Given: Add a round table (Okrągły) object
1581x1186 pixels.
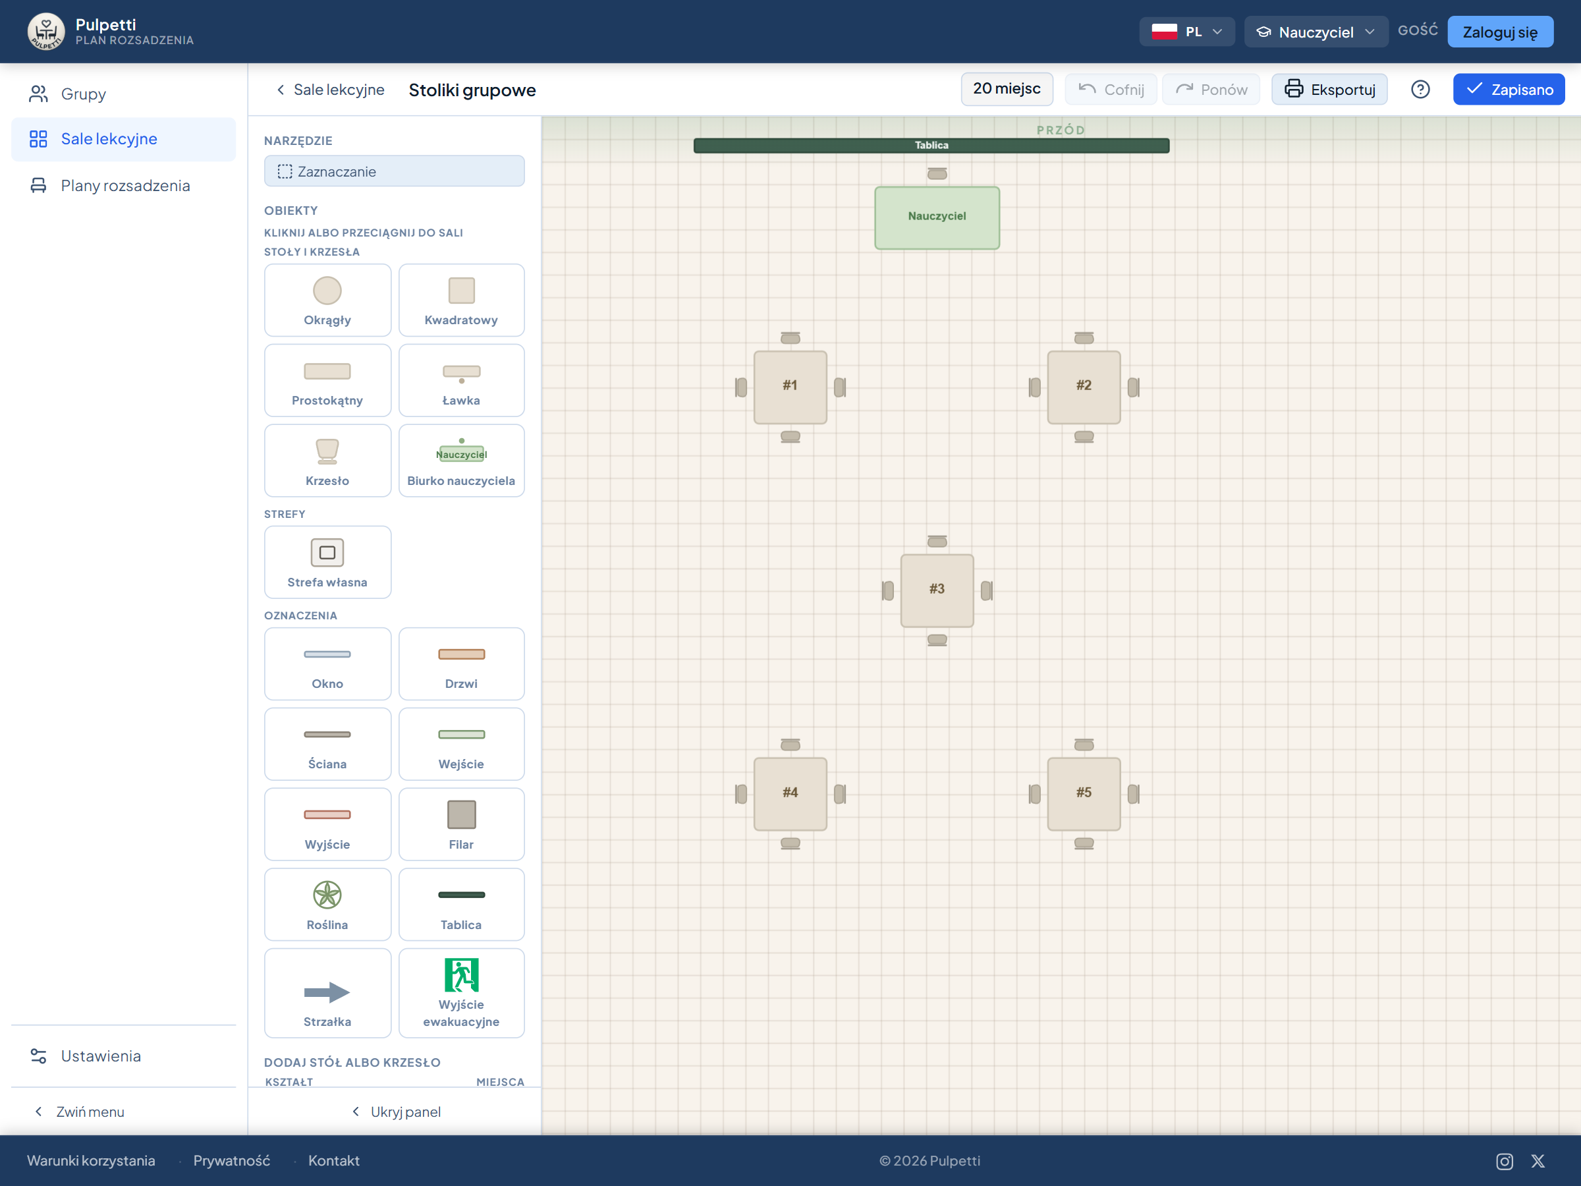Looking at the screenshot, I should 327,300.
